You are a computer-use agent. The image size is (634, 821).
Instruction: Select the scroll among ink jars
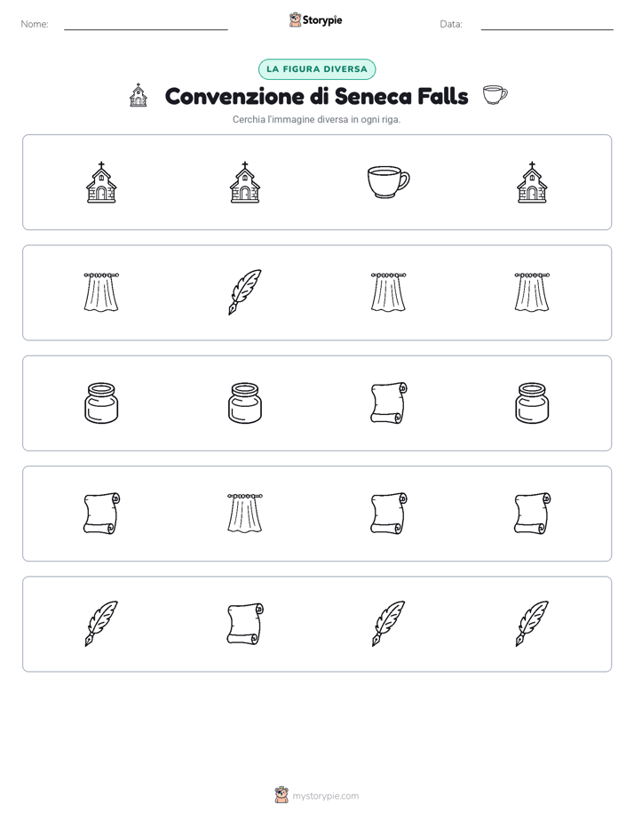point(389,403)
